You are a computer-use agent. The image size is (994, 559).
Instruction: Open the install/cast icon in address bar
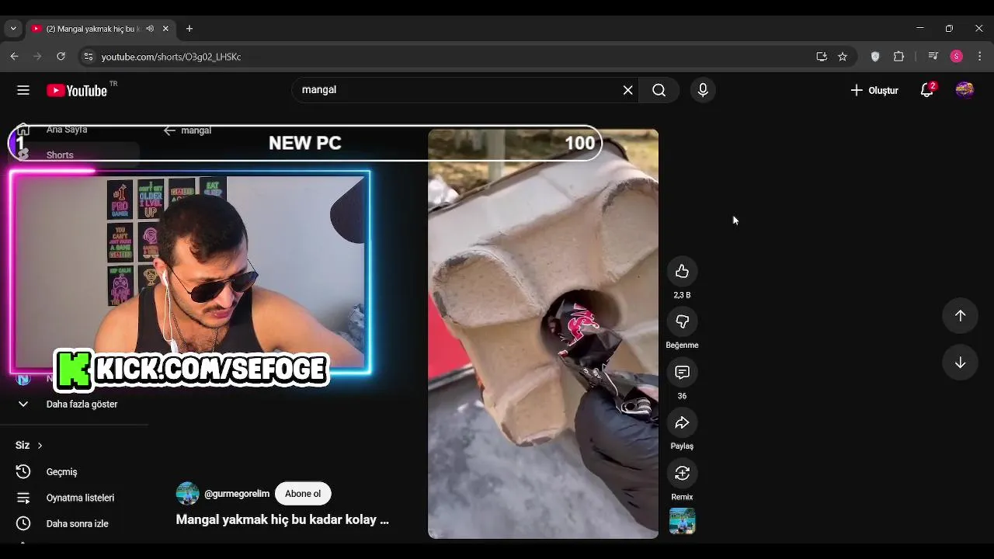click(822, 57)
